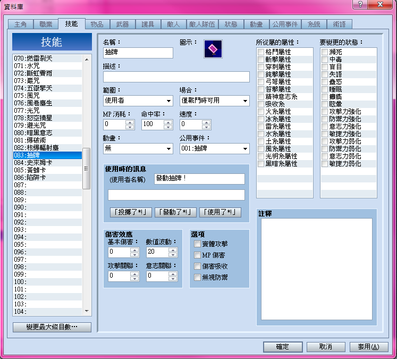Viewport: 397px width, 359px height.
Task: Select skill 084:史來姆卡
Action: 48,163
